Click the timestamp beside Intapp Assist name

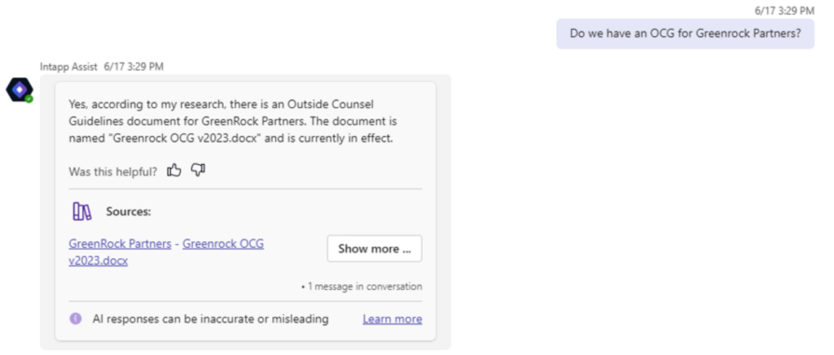click(134, 67)
